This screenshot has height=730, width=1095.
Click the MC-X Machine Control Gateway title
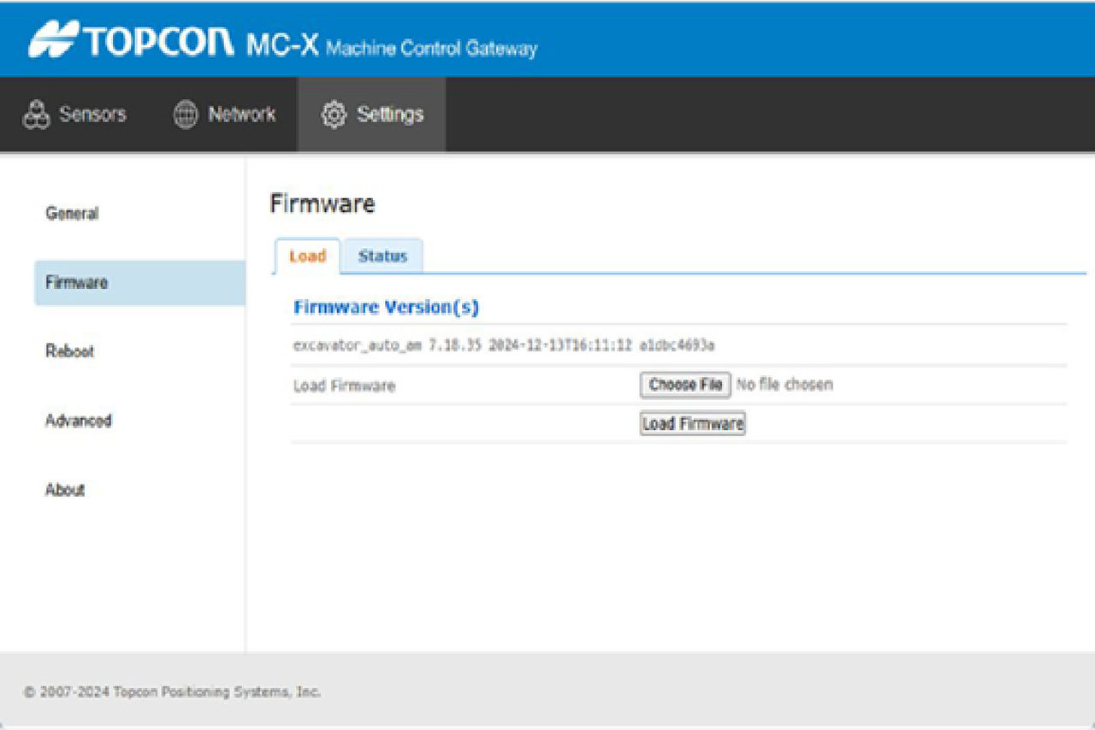pyautogui.click(x=392, y=46)
